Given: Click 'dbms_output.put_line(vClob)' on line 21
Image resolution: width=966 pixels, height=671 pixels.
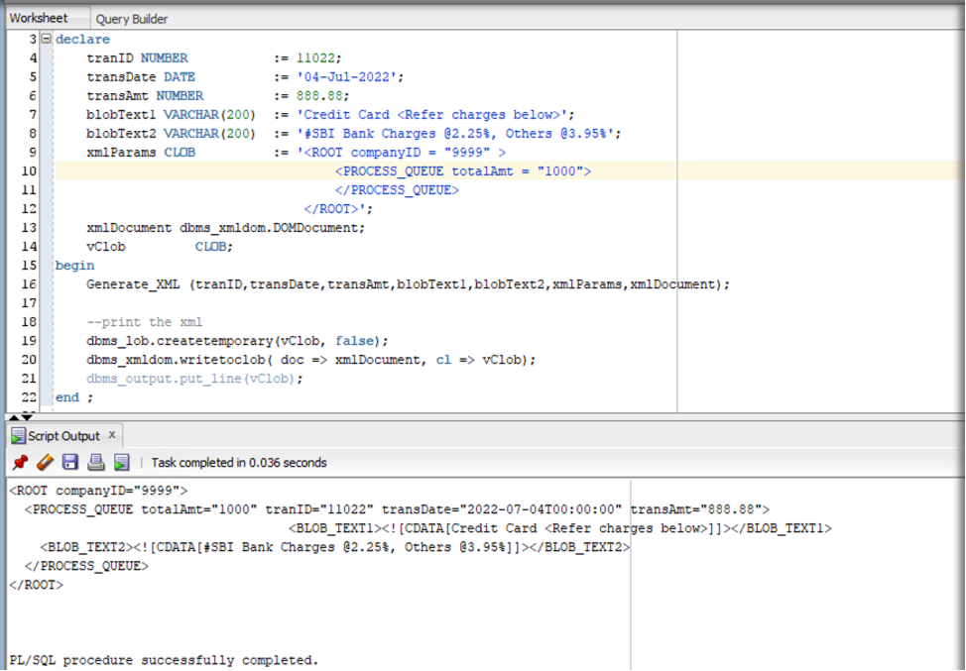Looking at the screenshot, I should tap(190, 379).
